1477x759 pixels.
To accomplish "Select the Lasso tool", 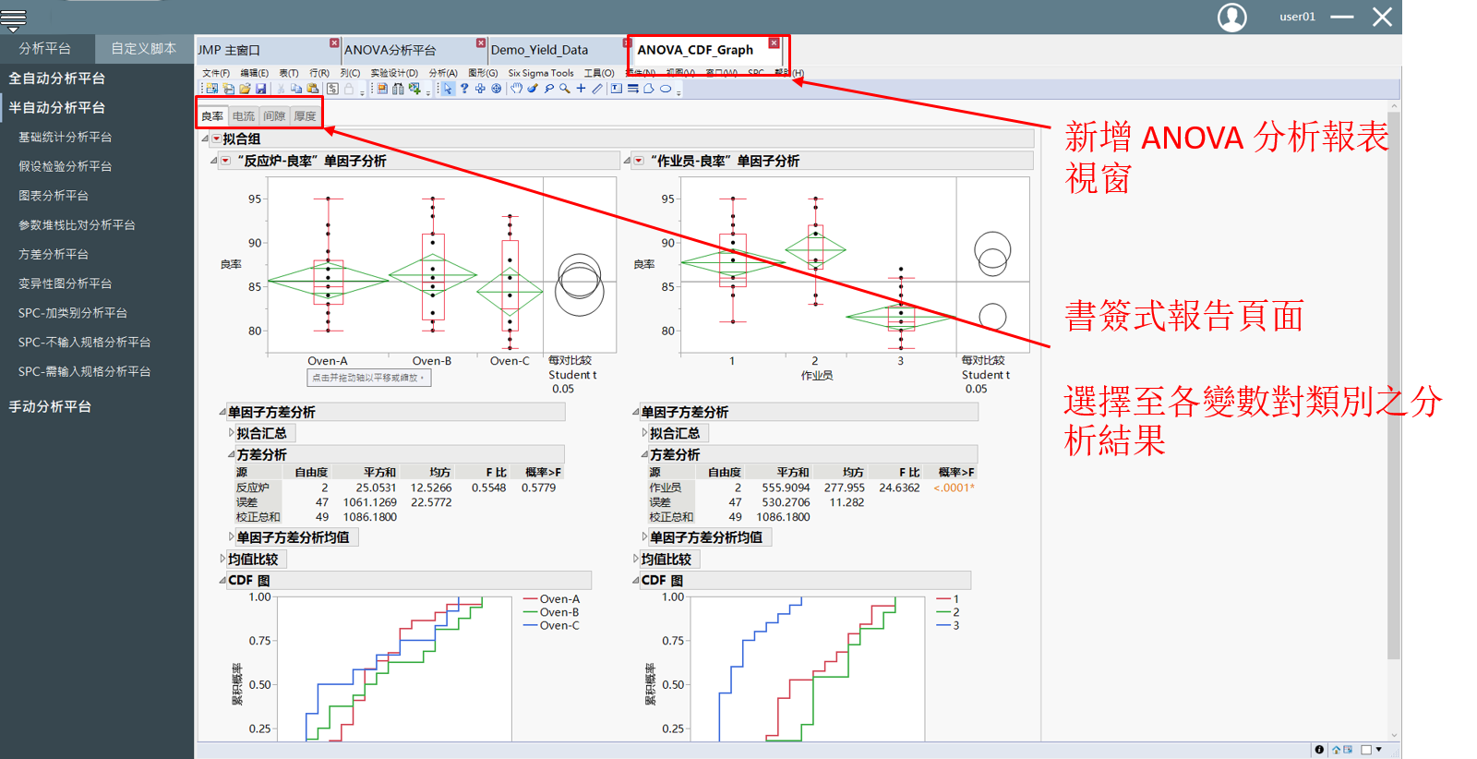I will pyautogui.click(x=548, y=89).
